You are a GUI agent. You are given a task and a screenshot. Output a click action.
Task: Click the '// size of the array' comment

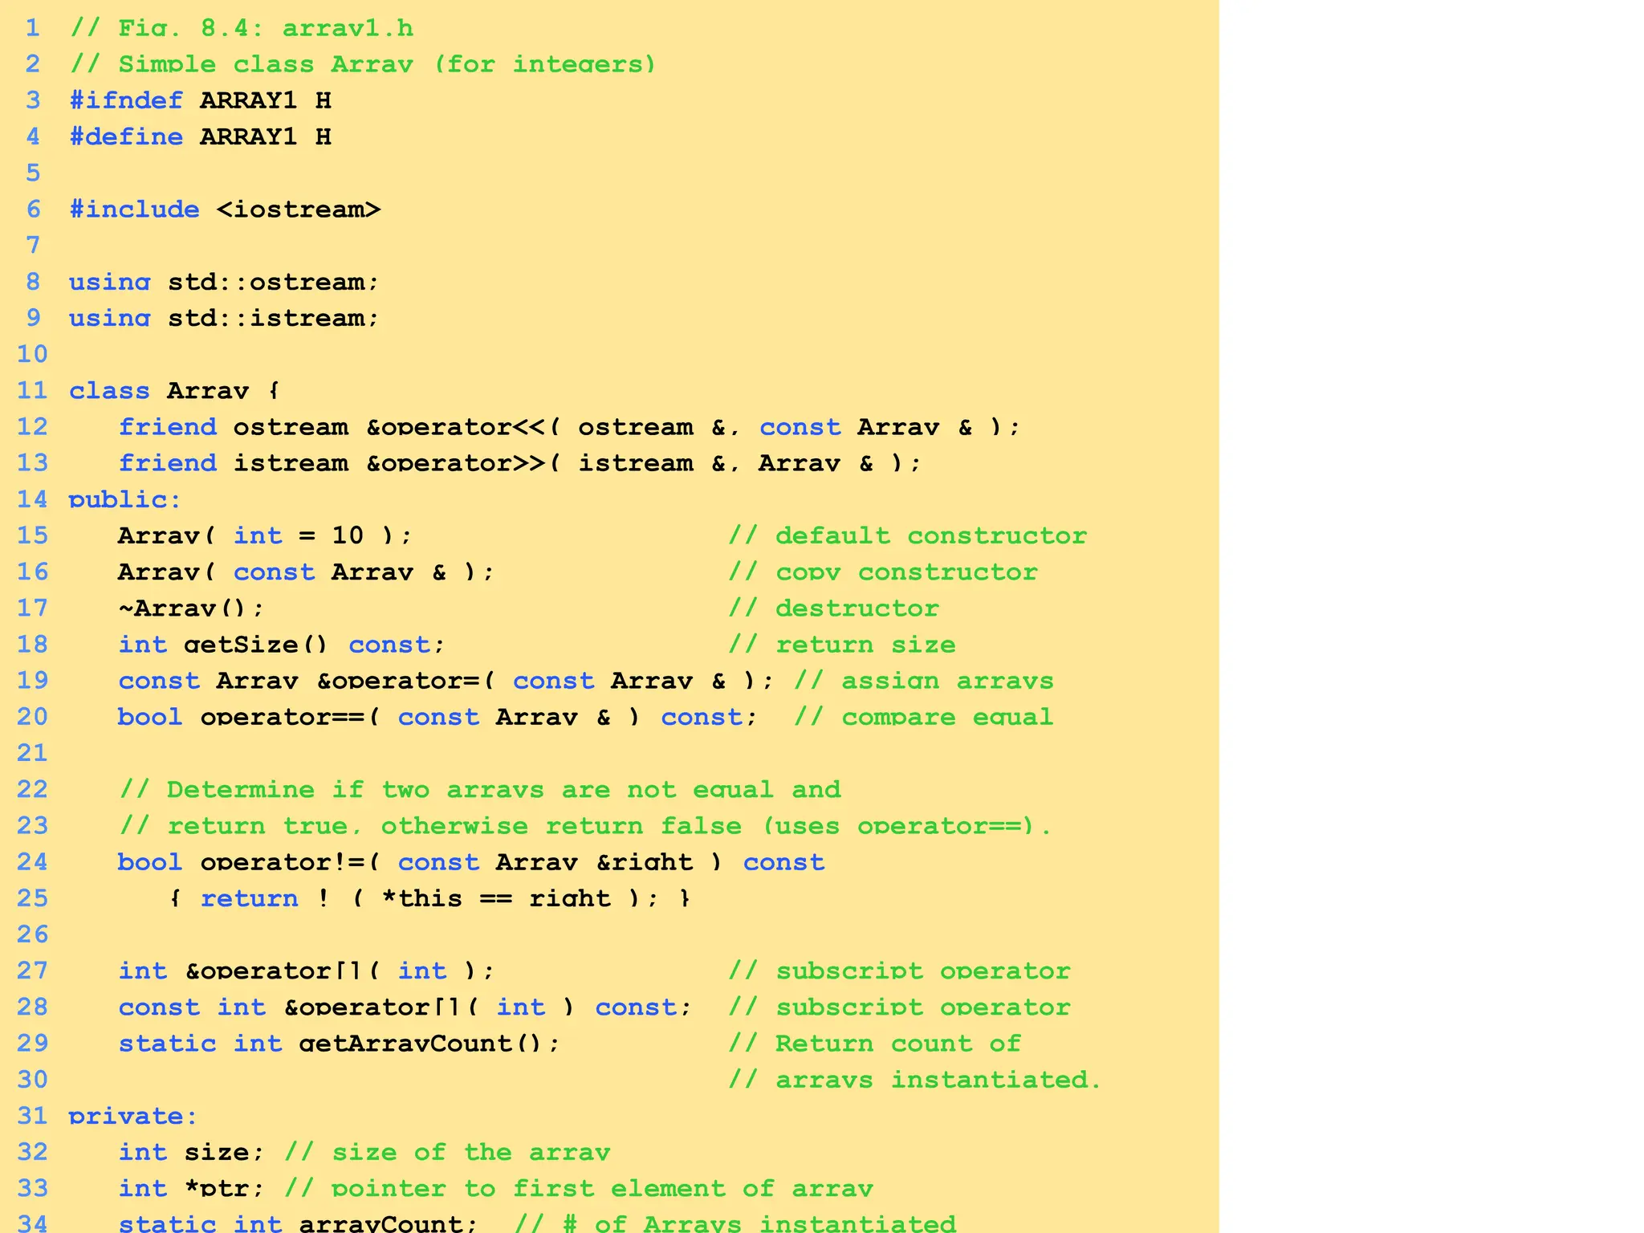447,1152
